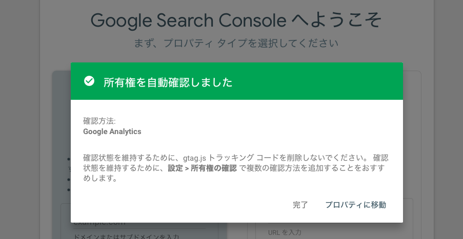Click the dimmed bullet list behind dialog
The width and height of the screenshot is (463, 239).
click(68, 174)
